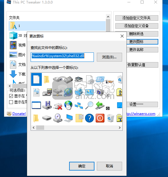Open 设置…… settings button

pos(142,104)
